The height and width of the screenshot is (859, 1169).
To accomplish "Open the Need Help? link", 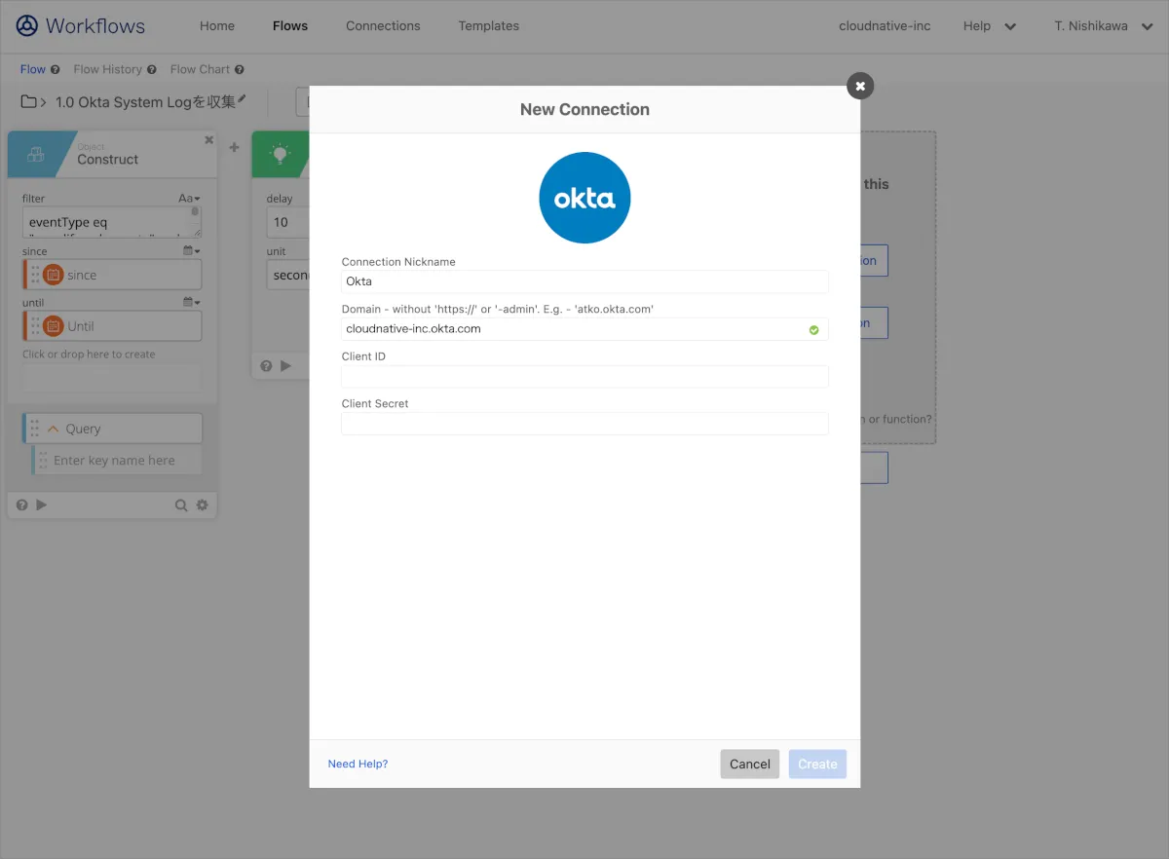I will pyautogui.click(x=358, y=765).
